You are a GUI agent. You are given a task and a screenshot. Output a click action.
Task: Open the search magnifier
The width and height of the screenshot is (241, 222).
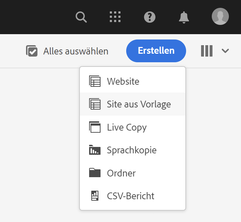point(81,17)
